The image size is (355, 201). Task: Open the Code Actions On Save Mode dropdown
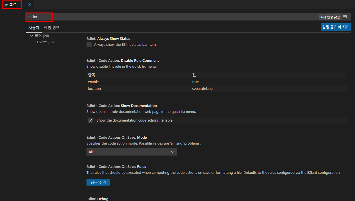coord(131,152)
